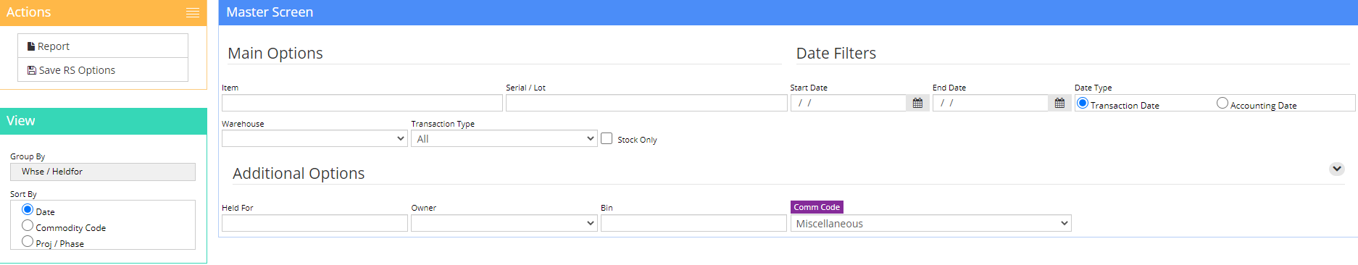The height and width of the screenshot is (265, 1358).
Task: Sort by Proj / Phase option
Action: pyautogui.click(x=28, y=241)
